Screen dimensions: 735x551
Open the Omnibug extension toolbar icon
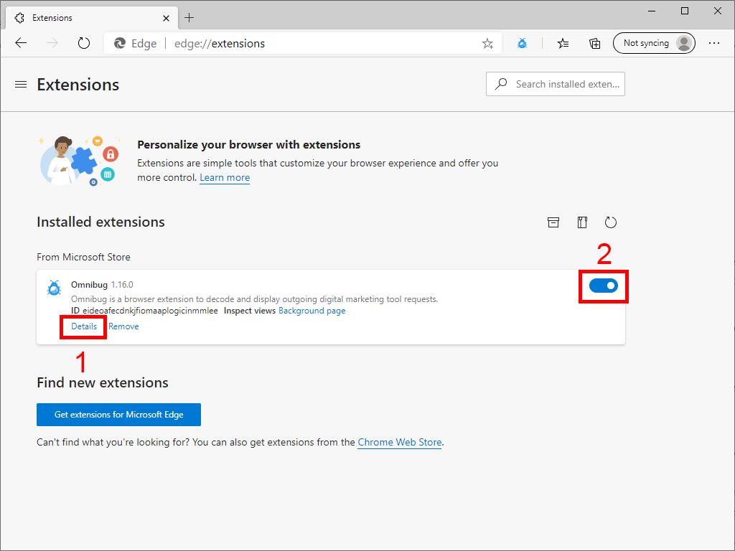coord(522,44)
